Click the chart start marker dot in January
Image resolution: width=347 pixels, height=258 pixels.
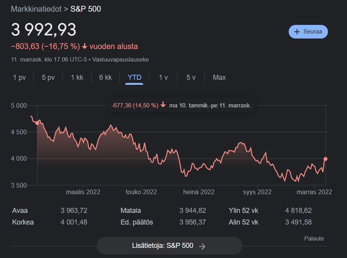(x=37, y=123)
